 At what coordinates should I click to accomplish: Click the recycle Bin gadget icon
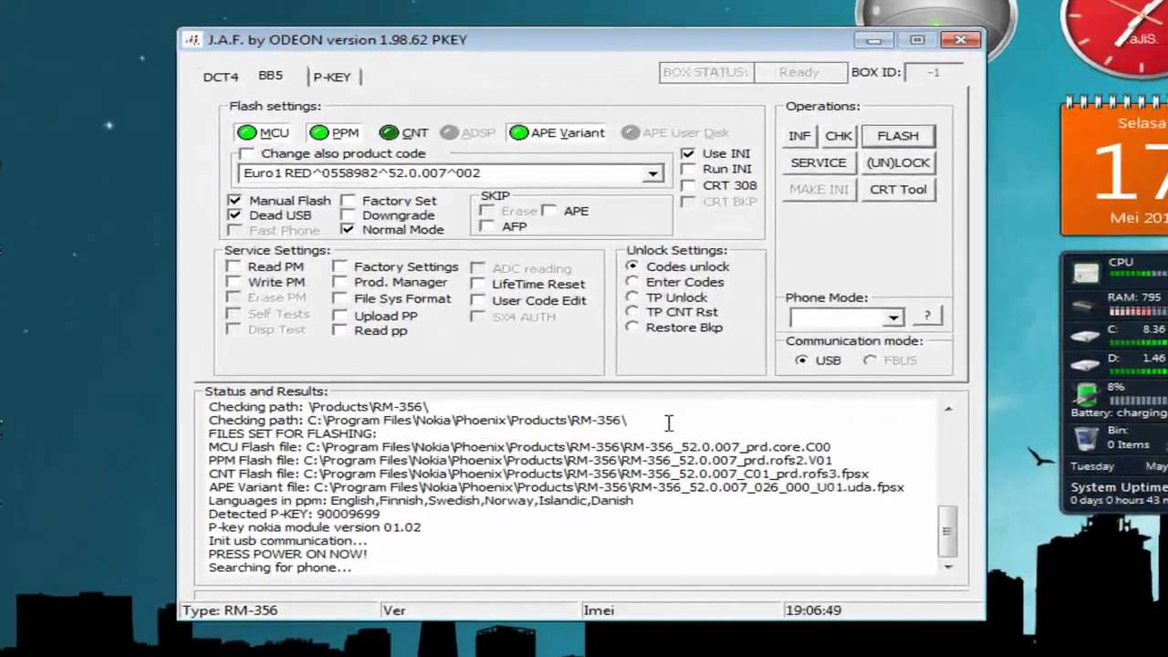pos(1086,439)
